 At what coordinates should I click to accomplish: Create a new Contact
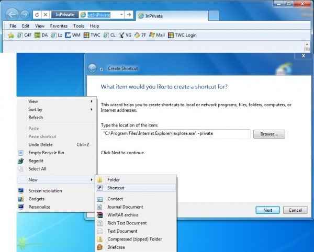pyautogui.click(x=136, y=199)
